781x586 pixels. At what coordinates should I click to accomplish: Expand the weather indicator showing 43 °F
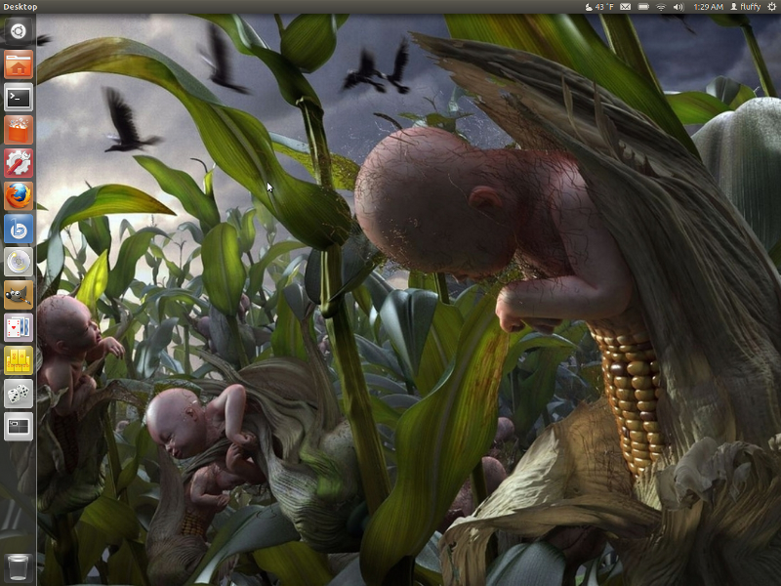[x=600, y=7]
